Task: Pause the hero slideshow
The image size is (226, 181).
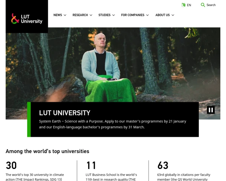Action: pyautogui.click(x=211, y=110)
